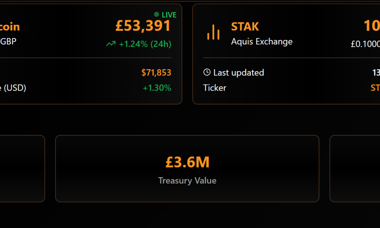The width and height of the screenshot is (380, 228).
Task: Click the orange Bitcoin title text
Action: (10, 26)
